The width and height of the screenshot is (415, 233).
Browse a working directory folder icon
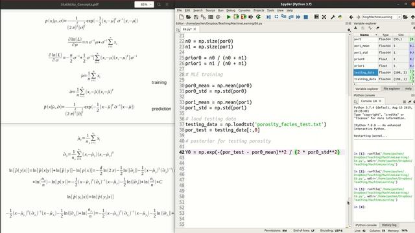pyautogui.click(x=405, y=17)
